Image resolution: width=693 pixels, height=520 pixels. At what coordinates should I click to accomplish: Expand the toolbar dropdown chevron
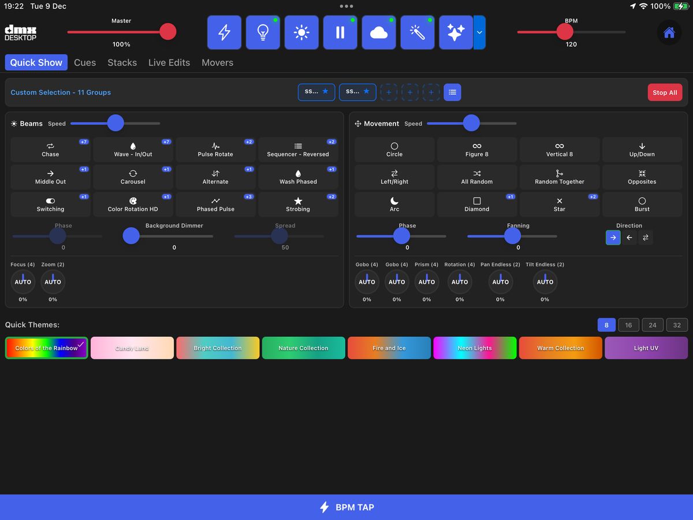(x=479, y=32)
